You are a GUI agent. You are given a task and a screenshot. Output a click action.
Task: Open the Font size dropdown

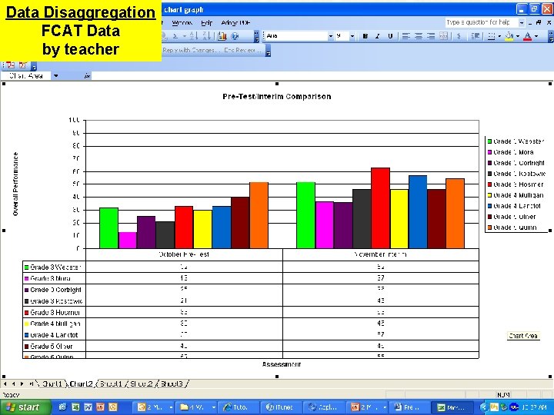pos(352,36)
